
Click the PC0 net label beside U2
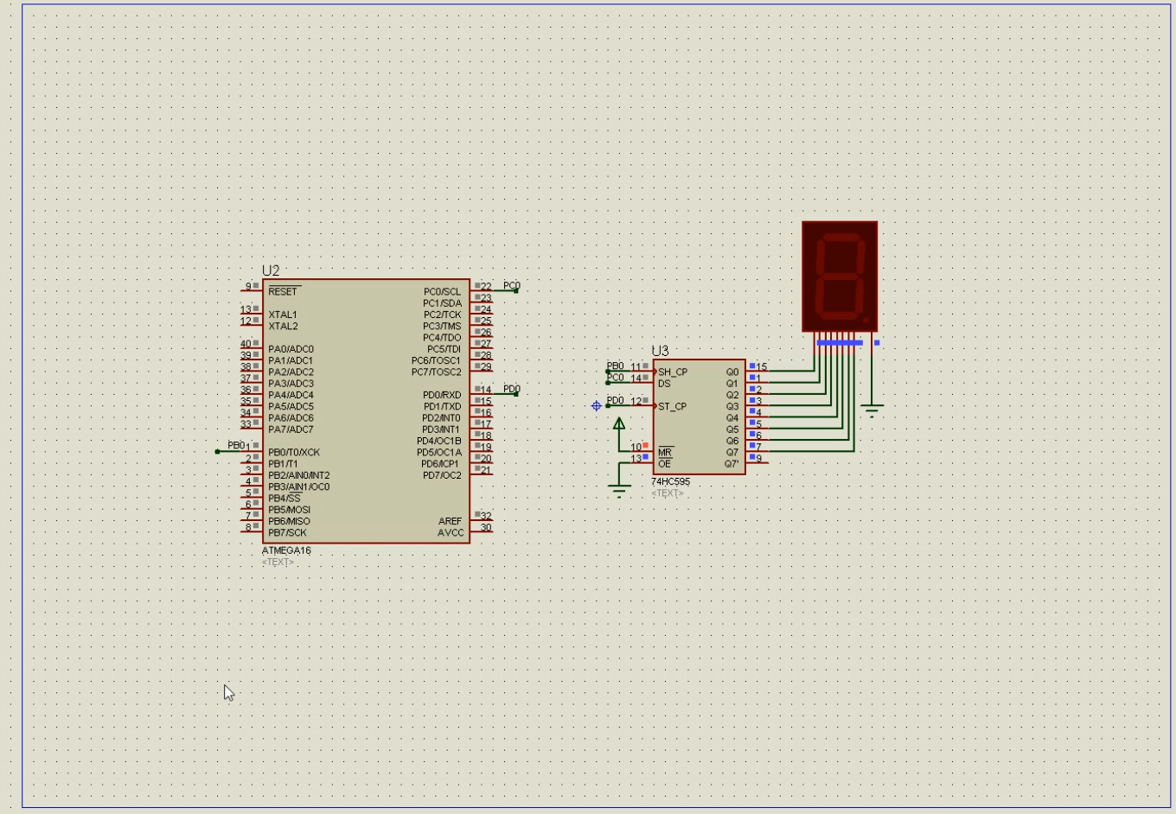tap(512, 285)
